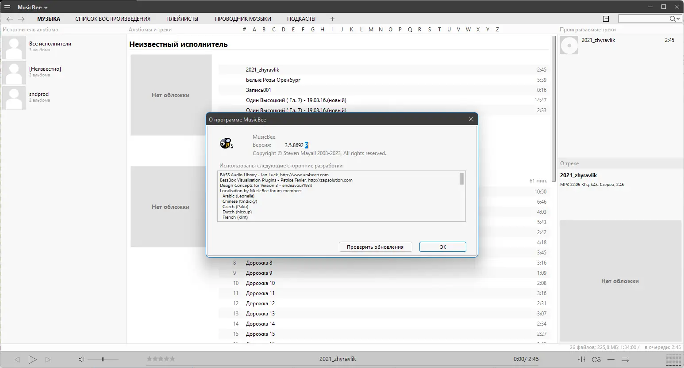Screen dimensions: 684x368
Task: Skip to the previous track
Action: (x=17, y=360)
